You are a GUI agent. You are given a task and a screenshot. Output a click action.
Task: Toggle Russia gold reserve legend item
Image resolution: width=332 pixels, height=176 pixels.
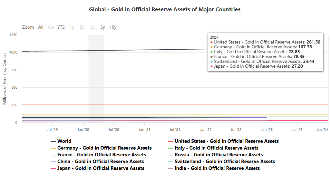pos(219,155)
